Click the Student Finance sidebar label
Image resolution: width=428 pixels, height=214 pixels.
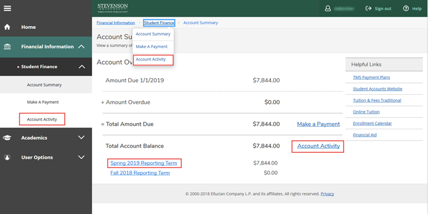click(39, 67)
